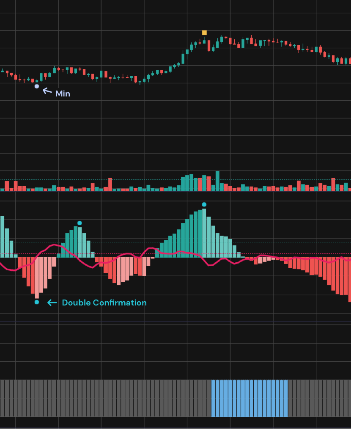Click the cyan dot above tallest histogram peak
This screenshot has width=351, height=429.
coord(204,204)
